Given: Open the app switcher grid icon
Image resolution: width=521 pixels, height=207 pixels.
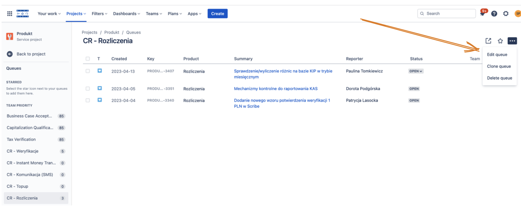Looking at the screenshot, I should [10, 14].
